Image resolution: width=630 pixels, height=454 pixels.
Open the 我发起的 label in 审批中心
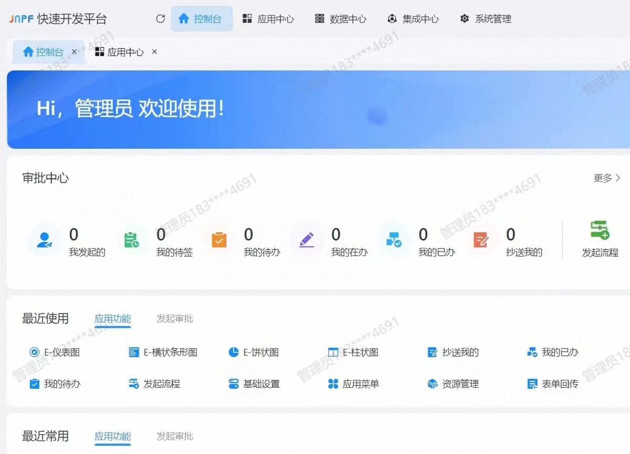[x=87, y=252]
